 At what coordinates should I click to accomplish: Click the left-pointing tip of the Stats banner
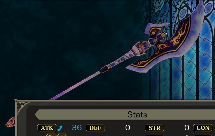coord(37,114)
